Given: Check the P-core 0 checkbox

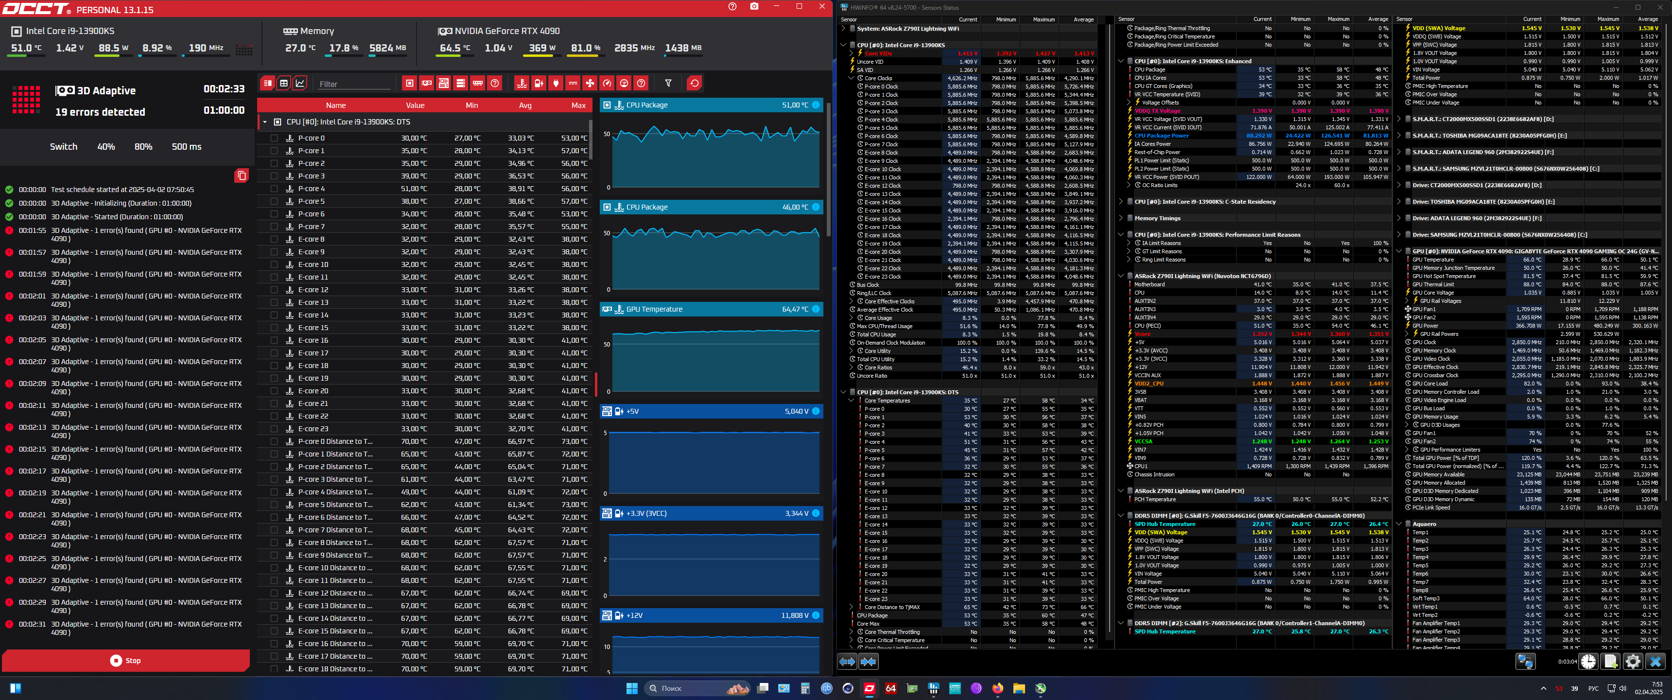Looking at the screenshot, I should click(274, 139).
